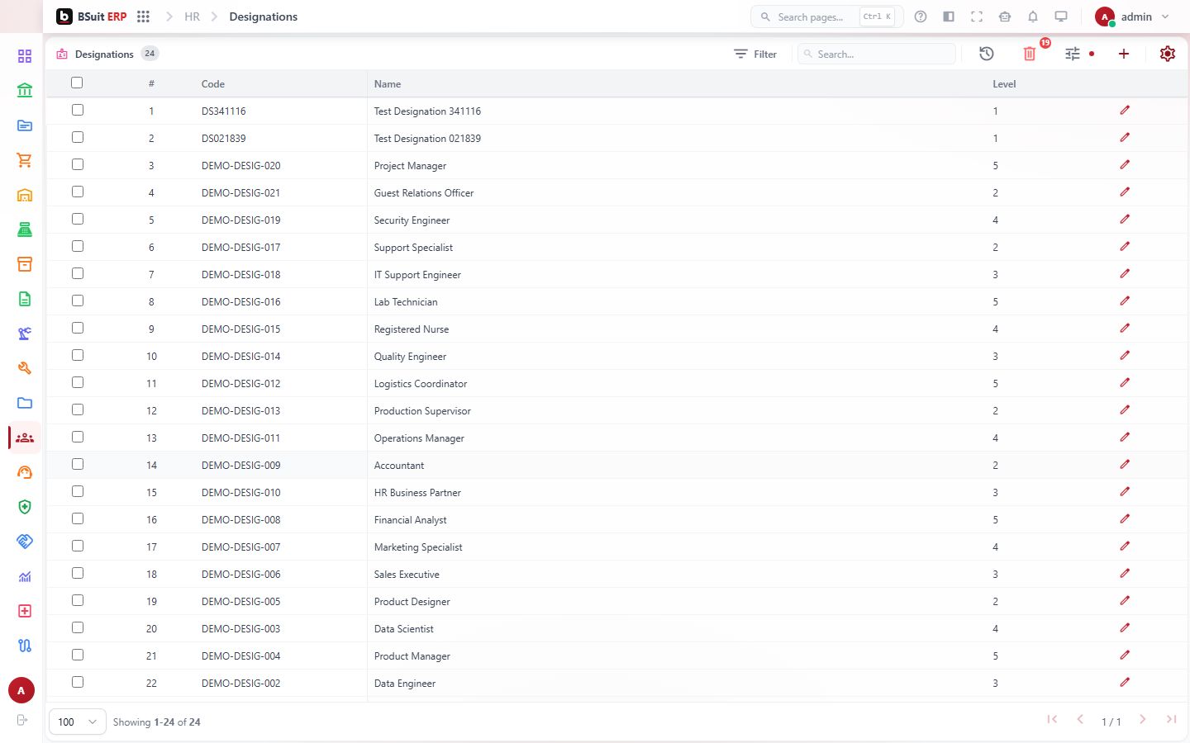The height and width of the screenshot is (743, 1190).
Task: Tick the Operations Manager row checkbox
Action: coord(78,437)
